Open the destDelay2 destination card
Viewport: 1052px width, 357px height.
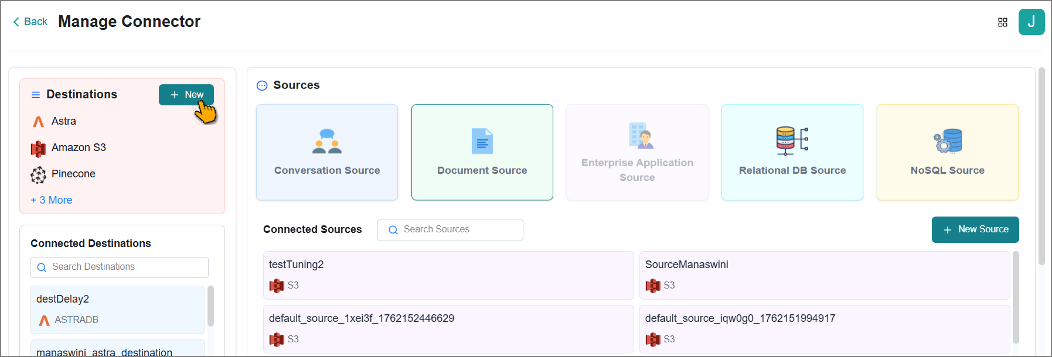pos(118,310)
